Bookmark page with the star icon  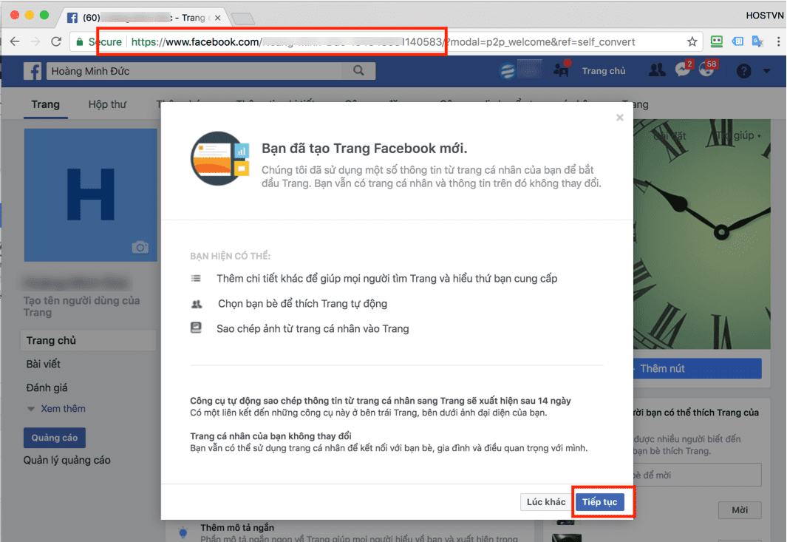(692, 41)
